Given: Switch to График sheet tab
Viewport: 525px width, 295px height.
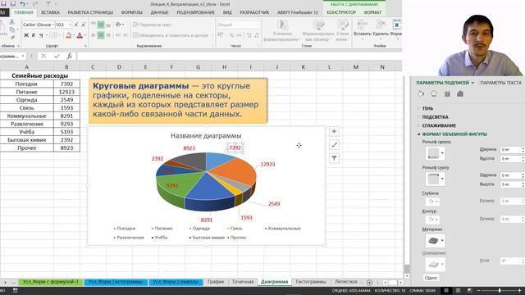Looking at the screenshot, I should coord(216,282).
